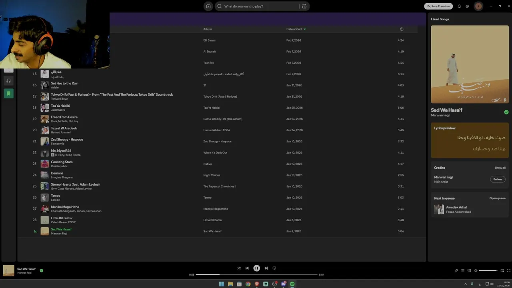Enter full screen mode icon
Viewport: 512px width, 288px height.
509,270
